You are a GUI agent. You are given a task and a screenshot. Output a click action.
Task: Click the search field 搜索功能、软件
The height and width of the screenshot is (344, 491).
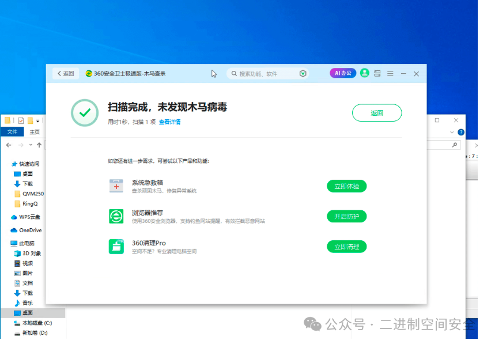[x=267, y=74]
